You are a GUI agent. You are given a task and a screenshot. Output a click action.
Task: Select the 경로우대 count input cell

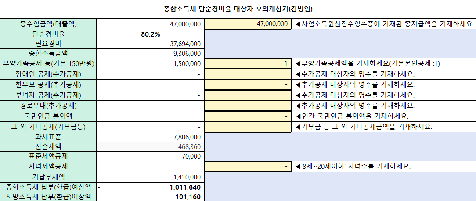248,106
